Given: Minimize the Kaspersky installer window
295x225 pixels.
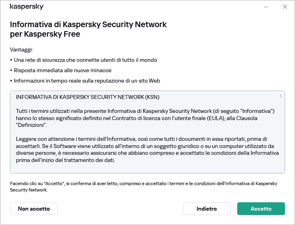Looking at the screenshot, I should (266, 7).
